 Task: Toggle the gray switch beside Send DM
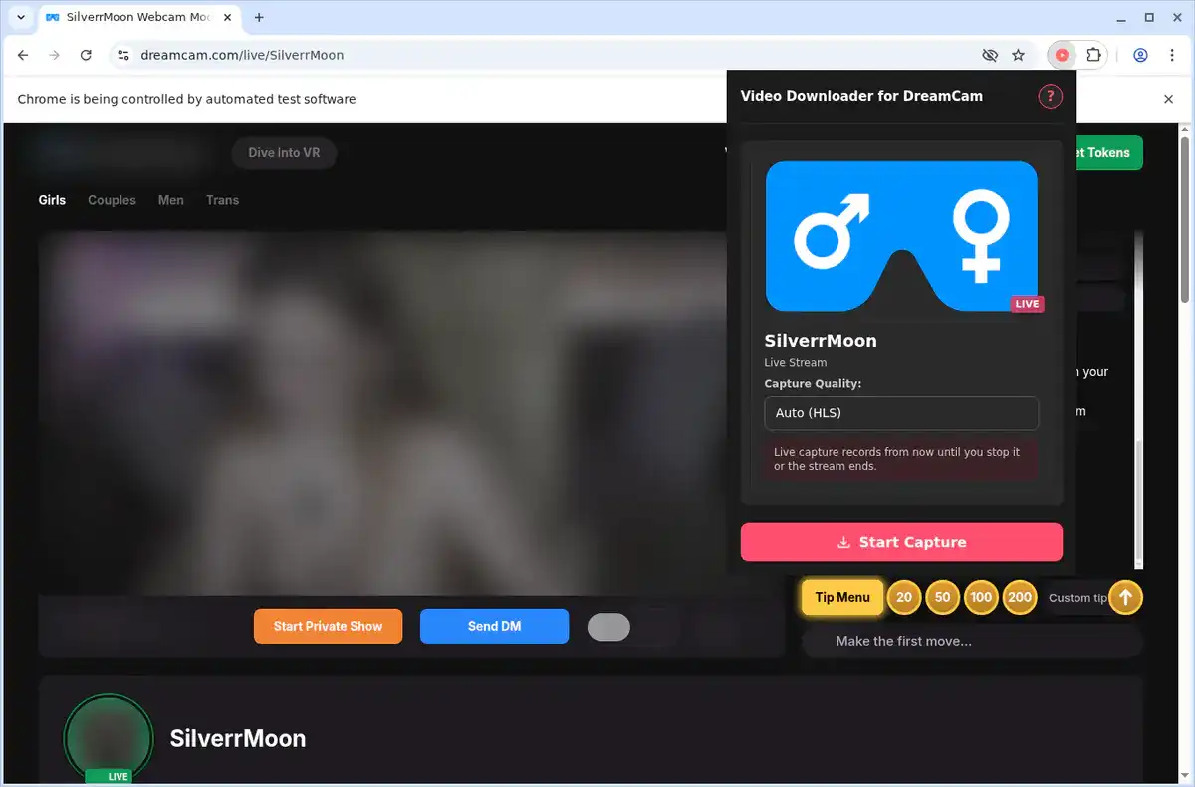[608, 627]
